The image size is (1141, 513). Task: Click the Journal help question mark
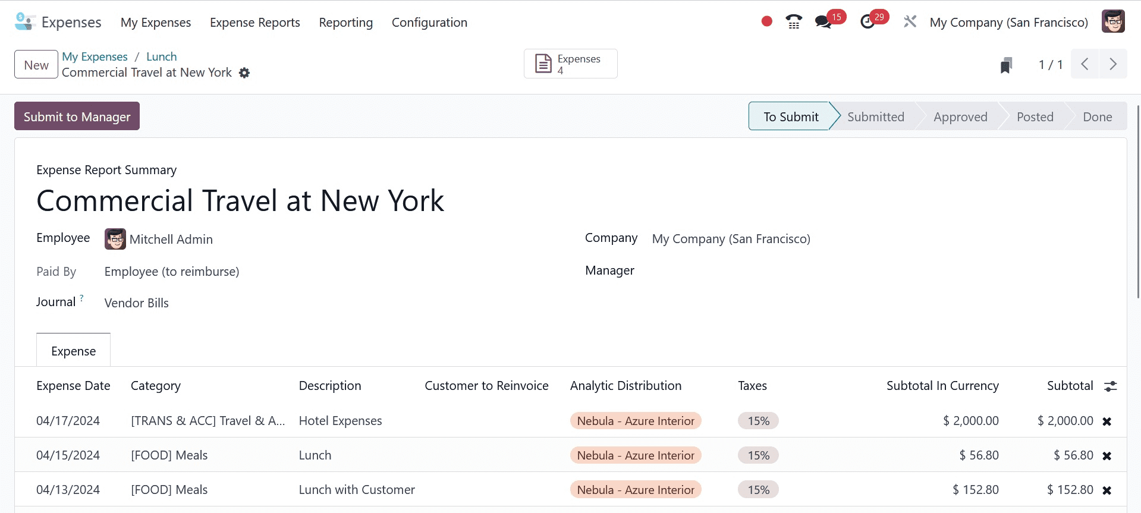pos(81,297)
